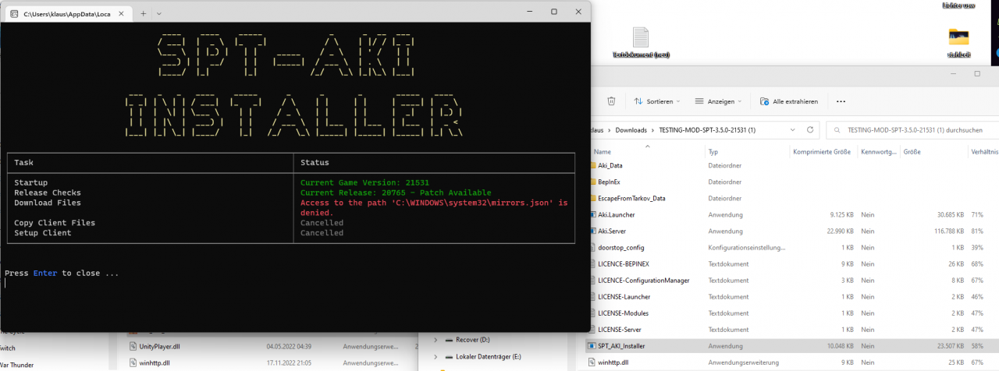Sort by the Größe column header
Screen dimensions: 999x371
(912, 152)
